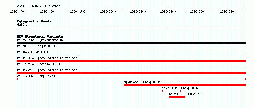Click the Cytogenetic Bands track title

click(34, 21)
